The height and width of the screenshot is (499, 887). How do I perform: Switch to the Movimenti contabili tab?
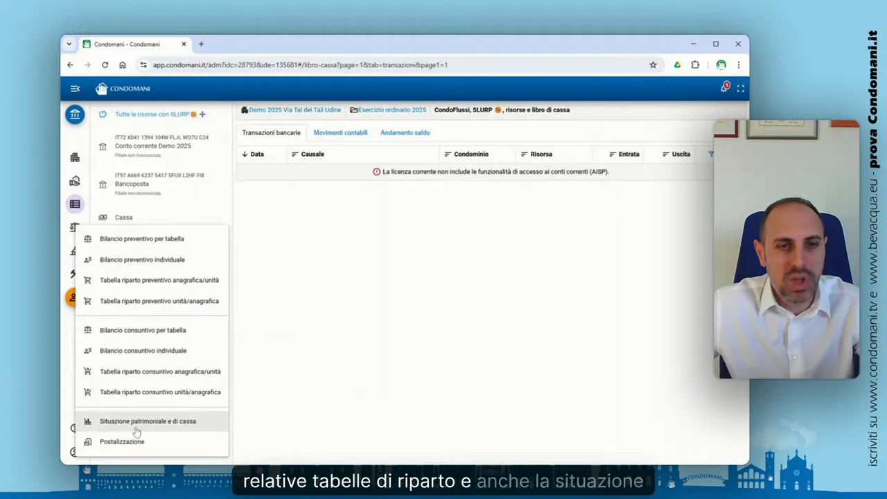(x=340, y=132)
